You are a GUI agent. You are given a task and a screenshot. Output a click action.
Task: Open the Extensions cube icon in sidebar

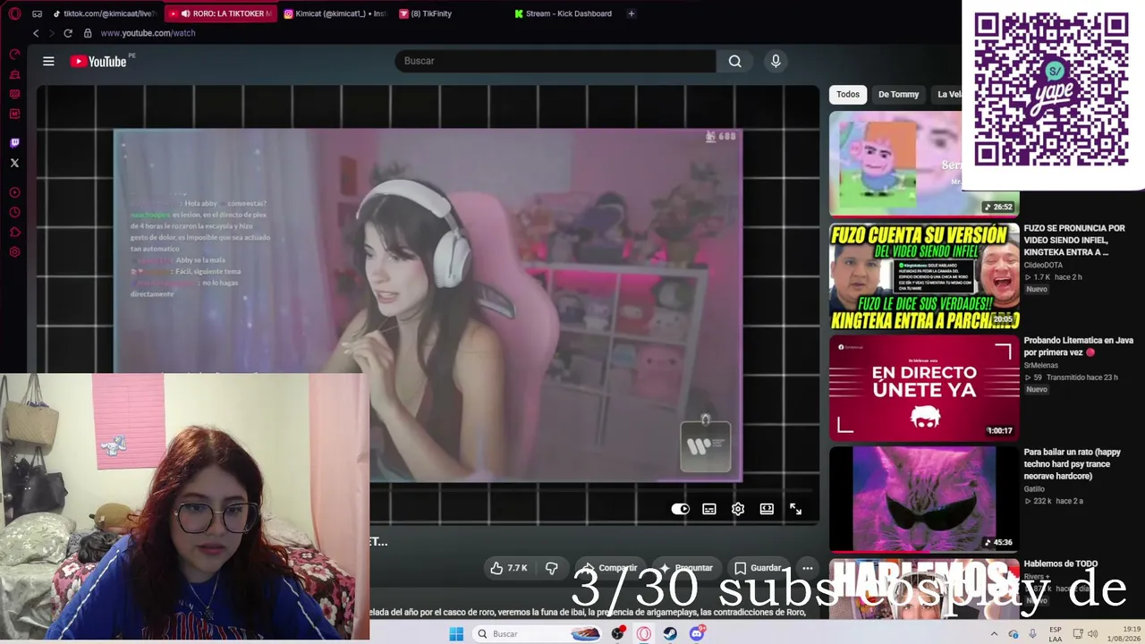14,233
